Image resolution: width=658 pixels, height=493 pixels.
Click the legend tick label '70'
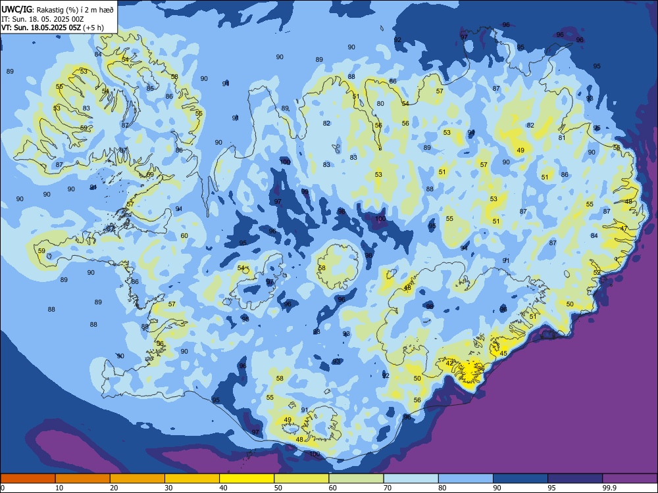pyautogui.click(x=388, y=488)
